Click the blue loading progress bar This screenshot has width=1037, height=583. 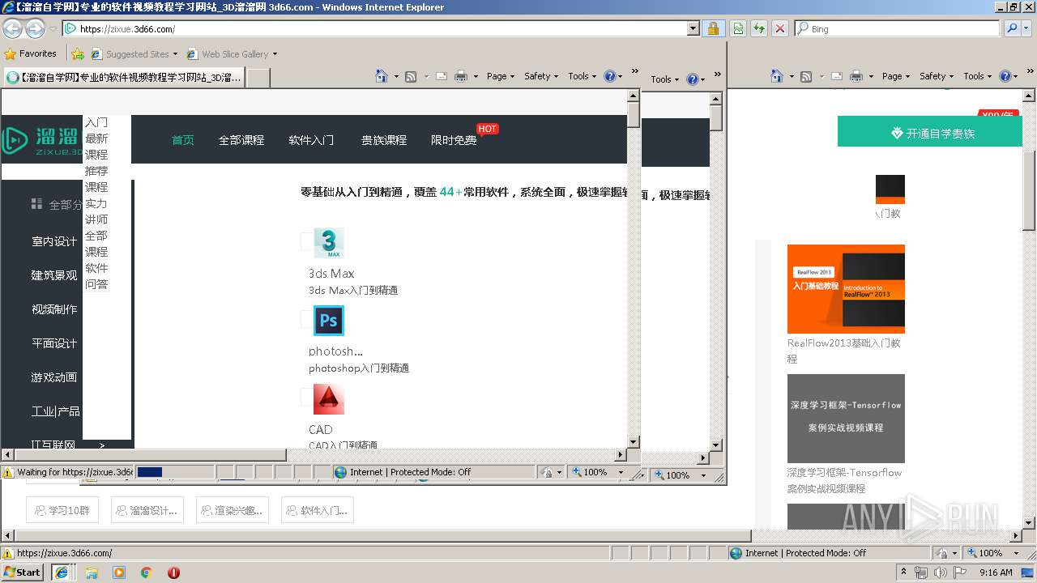(x=150, y=472)
